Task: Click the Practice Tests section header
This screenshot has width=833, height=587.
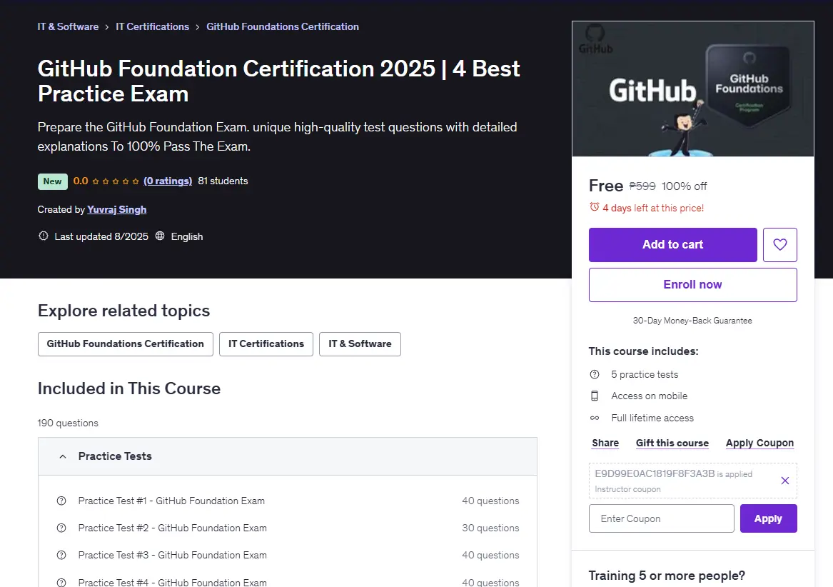Action: 288,456
